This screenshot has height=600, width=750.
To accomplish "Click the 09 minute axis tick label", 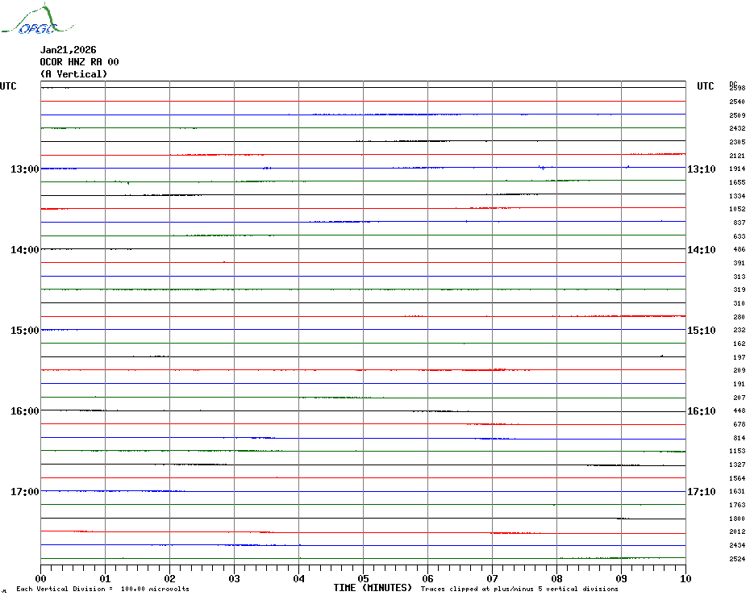I will (x=621, y=578).
